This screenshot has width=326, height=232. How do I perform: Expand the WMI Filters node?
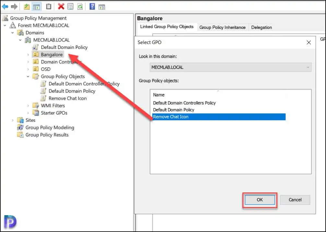click(28, 106)
